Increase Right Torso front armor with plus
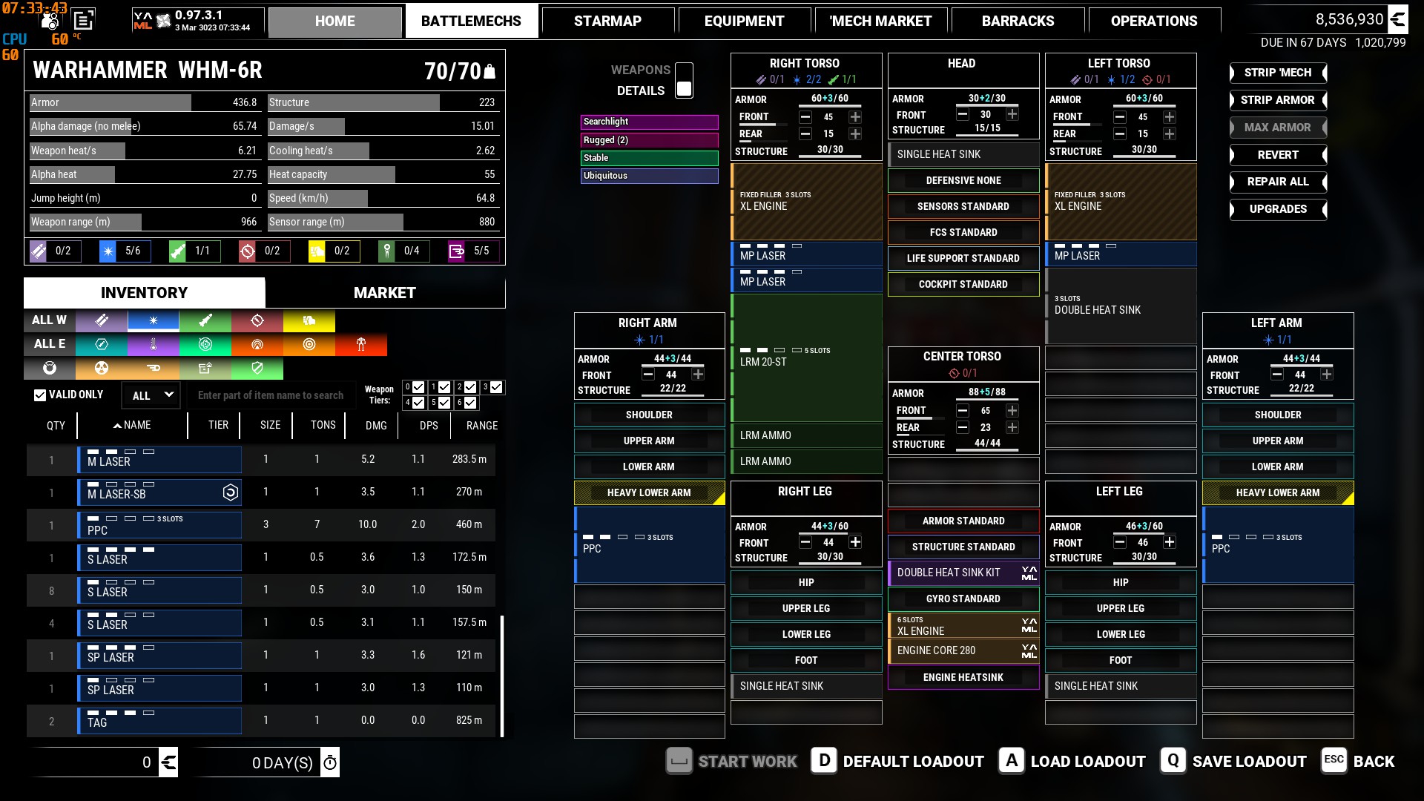Screen dimensions: 1424x801 pyautogui.click(x=855, y=117)
